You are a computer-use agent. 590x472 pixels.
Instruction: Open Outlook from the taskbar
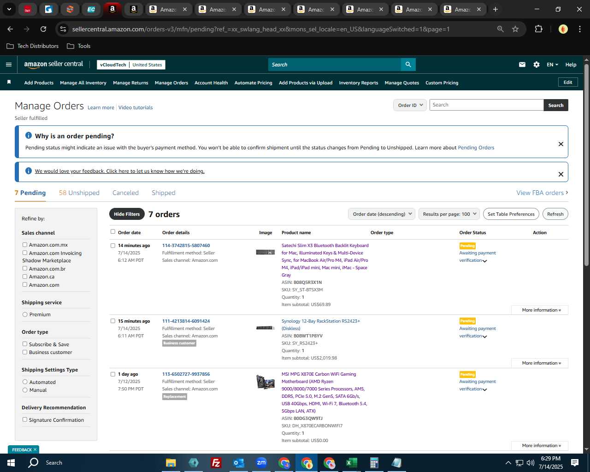[238, 463]
